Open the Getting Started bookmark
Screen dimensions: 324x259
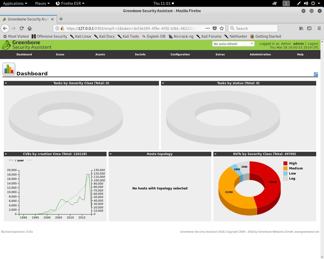pos(265,36)
